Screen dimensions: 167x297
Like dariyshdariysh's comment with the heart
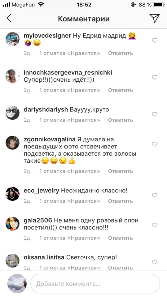[155, 114]
